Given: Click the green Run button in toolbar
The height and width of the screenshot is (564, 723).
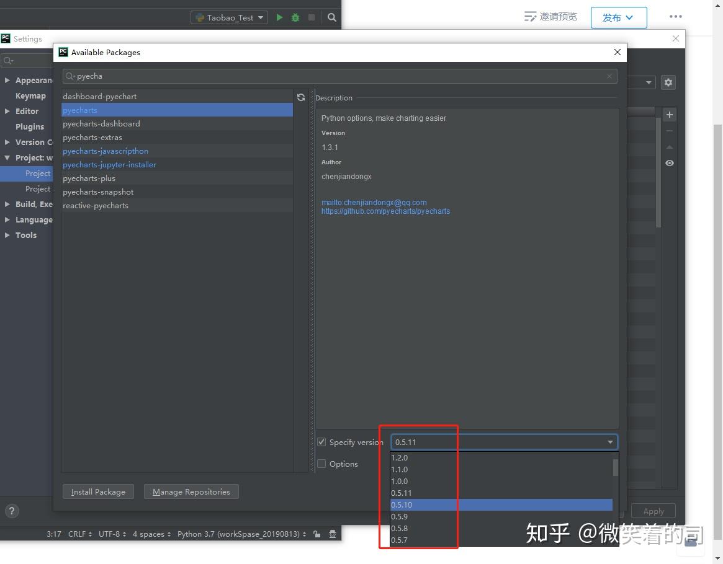Looking at the screenshot, I should click(279, 17).
